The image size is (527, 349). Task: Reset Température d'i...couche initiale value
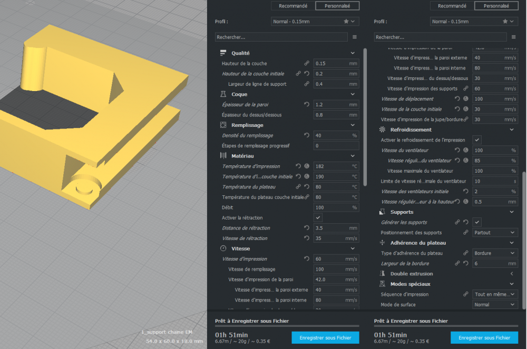[298, 176]
